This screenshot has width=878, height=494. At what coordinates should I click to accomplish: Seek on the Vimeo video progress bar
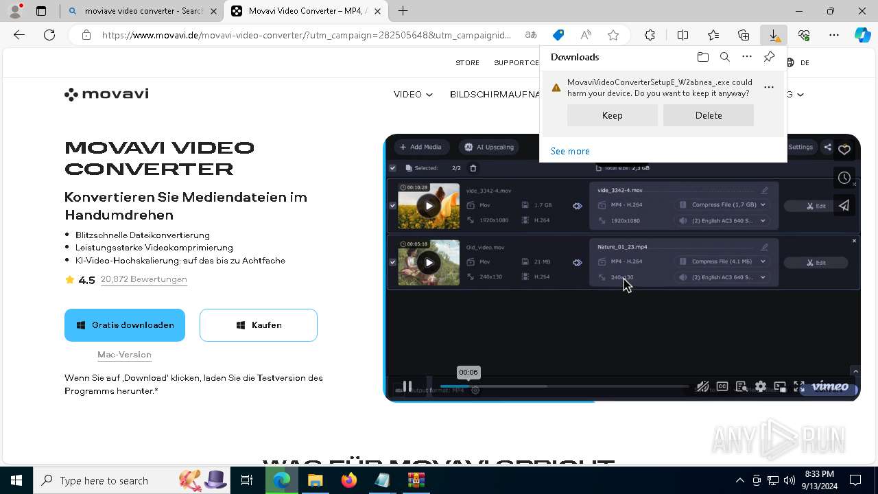pos(564,386)
